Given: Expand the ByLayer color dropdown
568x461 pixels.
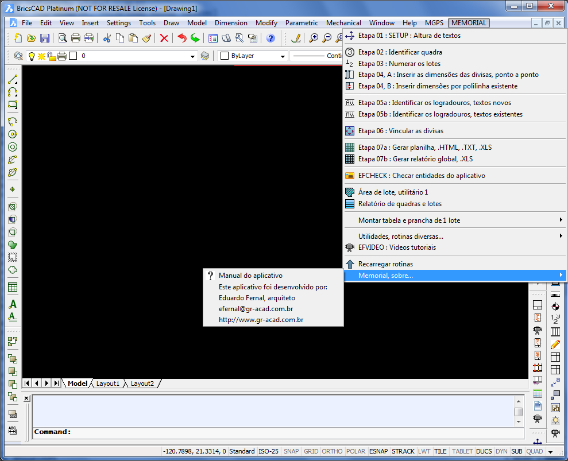Looking at the screenshot, I should coord(283,56).
